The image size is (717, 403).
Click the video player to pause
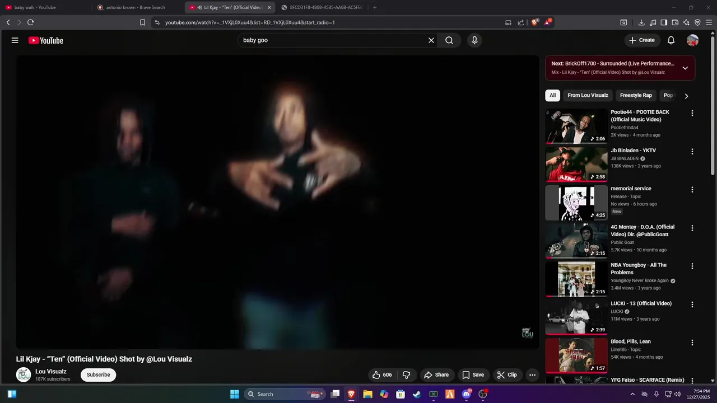278,201
